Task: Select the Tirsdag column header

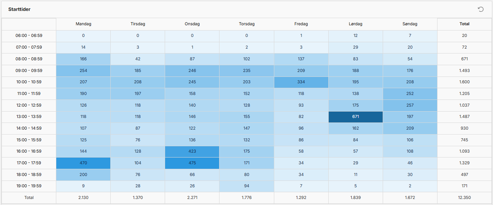Action: pos(138,24)
